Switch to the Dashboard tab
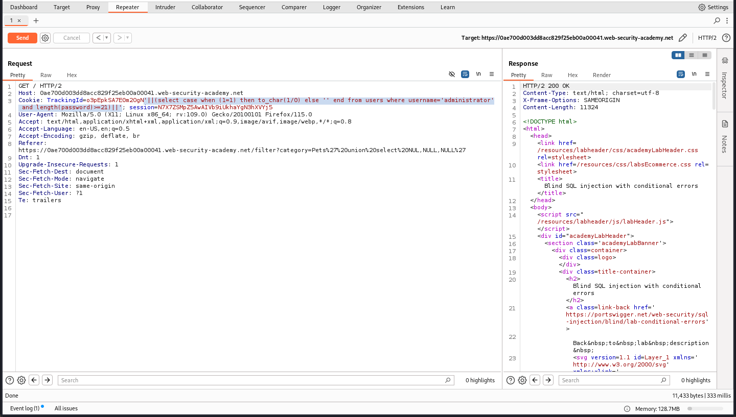 coord(24,7)
